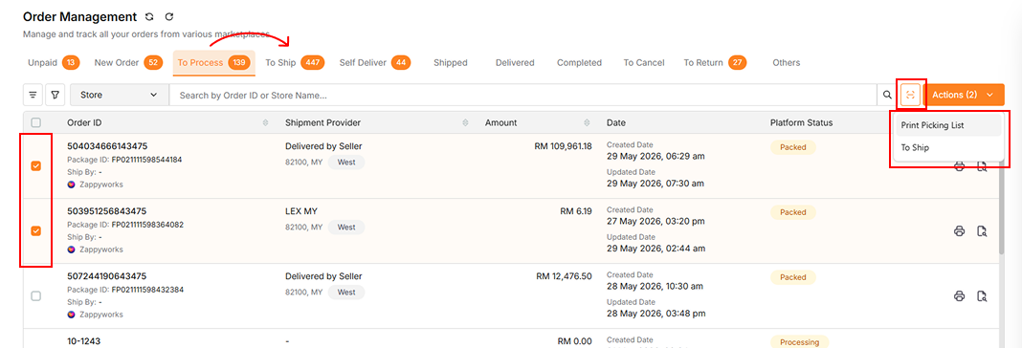This screenshot has height=348, width=1022.
Task: Collapse the Actions (2) dropdown button
Action: point(964,96)
